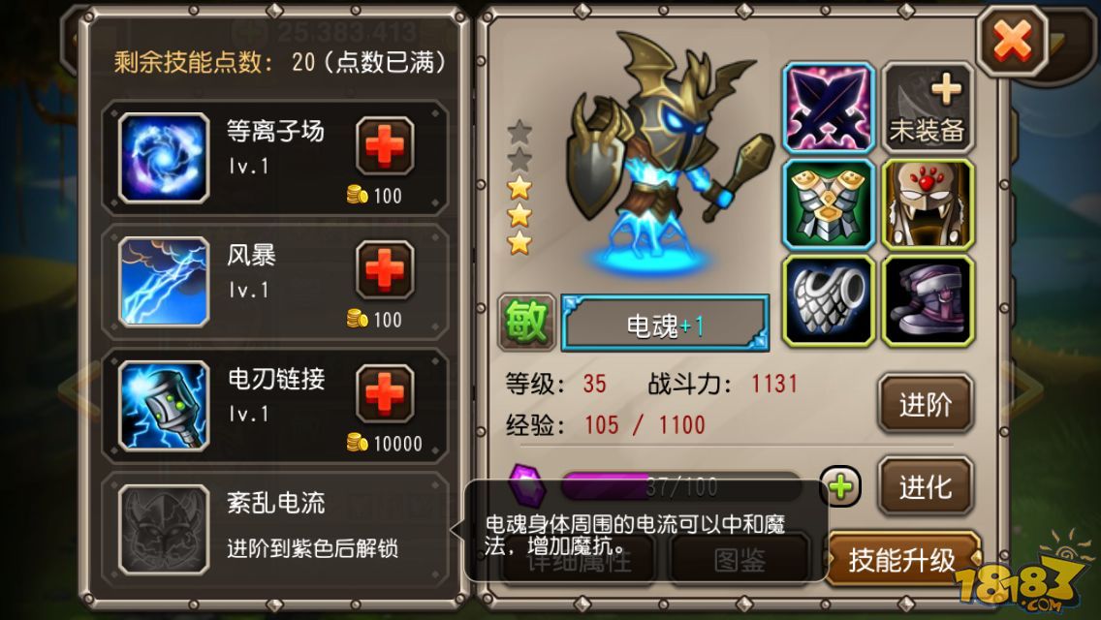Open the 图鉴 codex tab
The width and height of the screenshot is (1101, 620).
(739, 560)
